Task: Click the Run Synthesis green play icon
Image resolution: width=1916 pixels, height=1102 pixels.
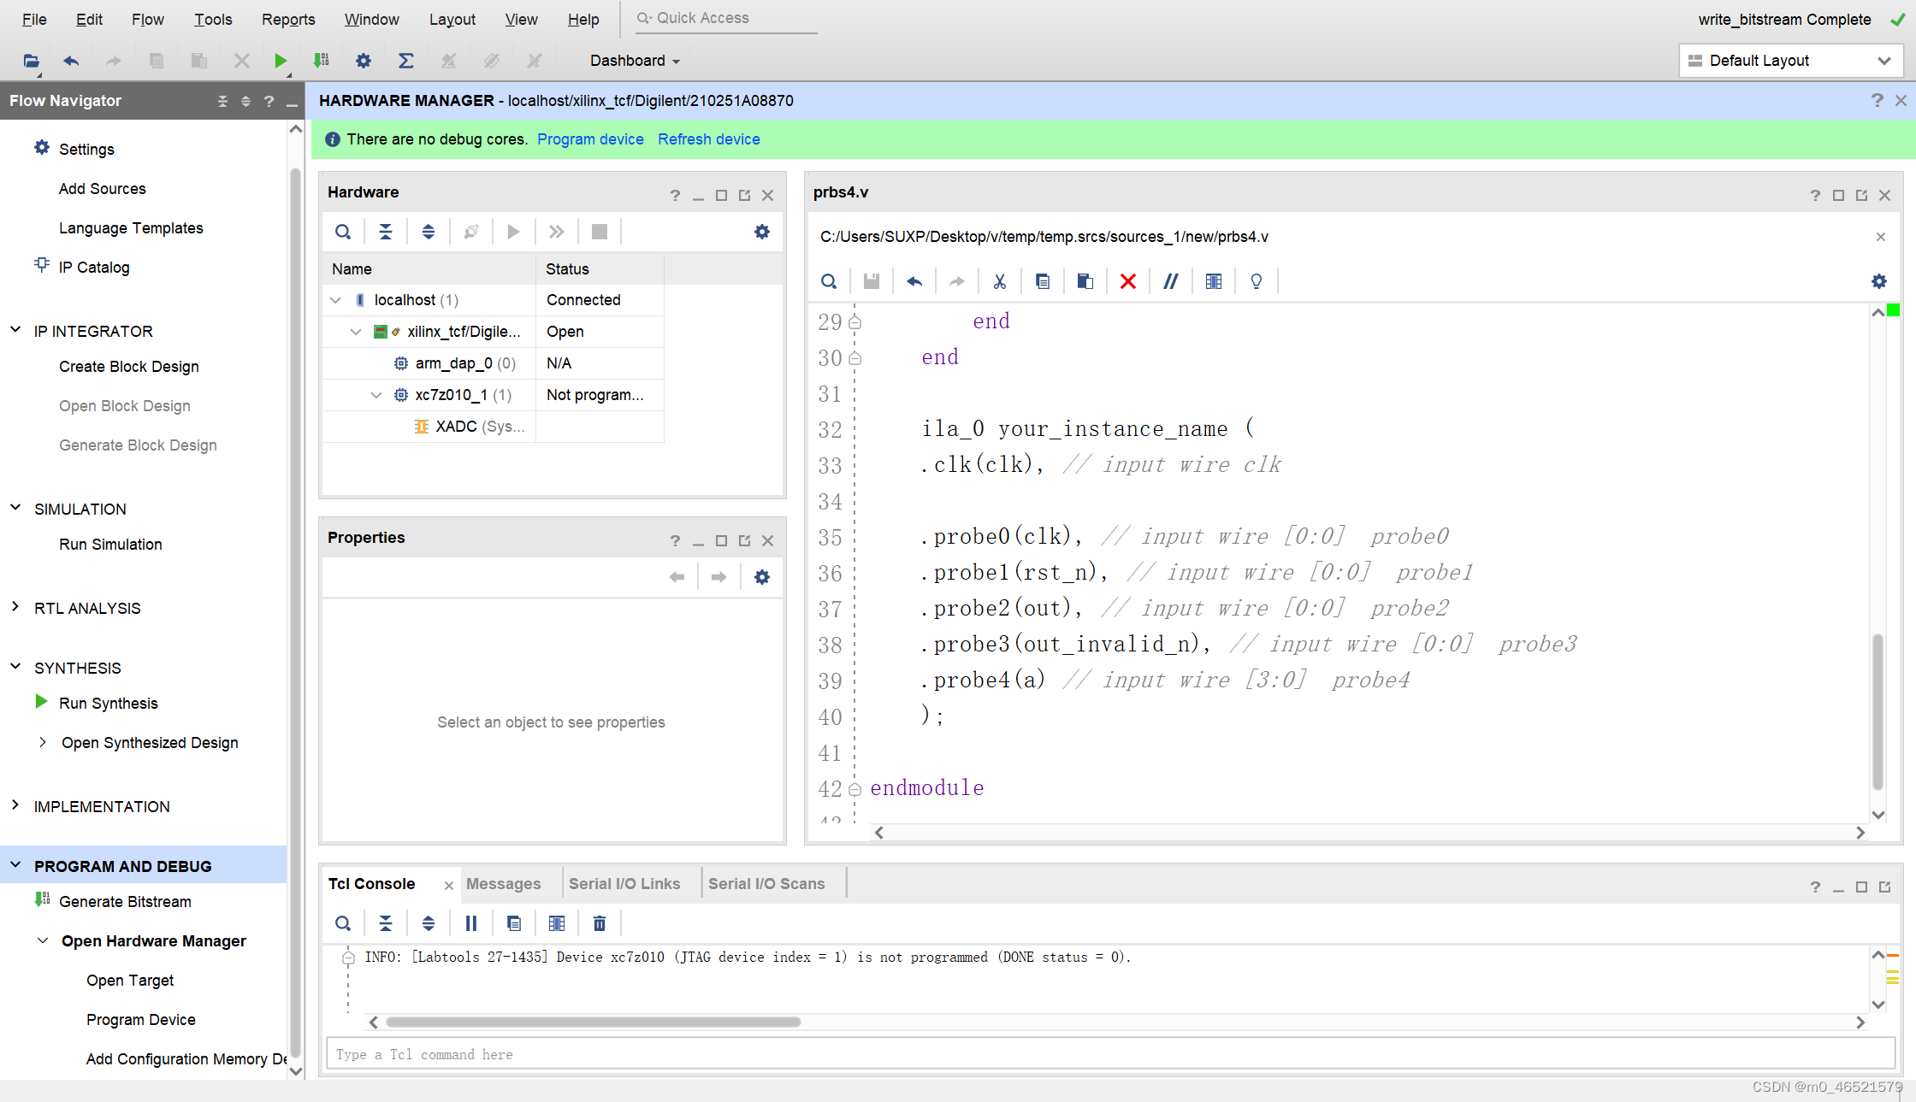Action: pos(41,702)
